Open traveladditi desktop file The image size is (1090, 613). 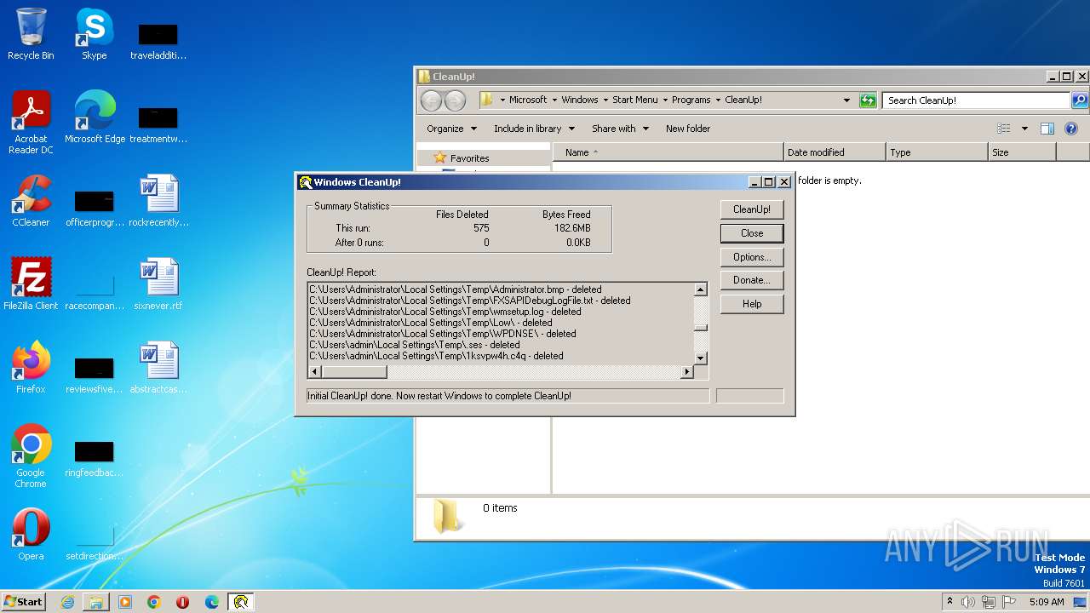(x=158, y=40)
